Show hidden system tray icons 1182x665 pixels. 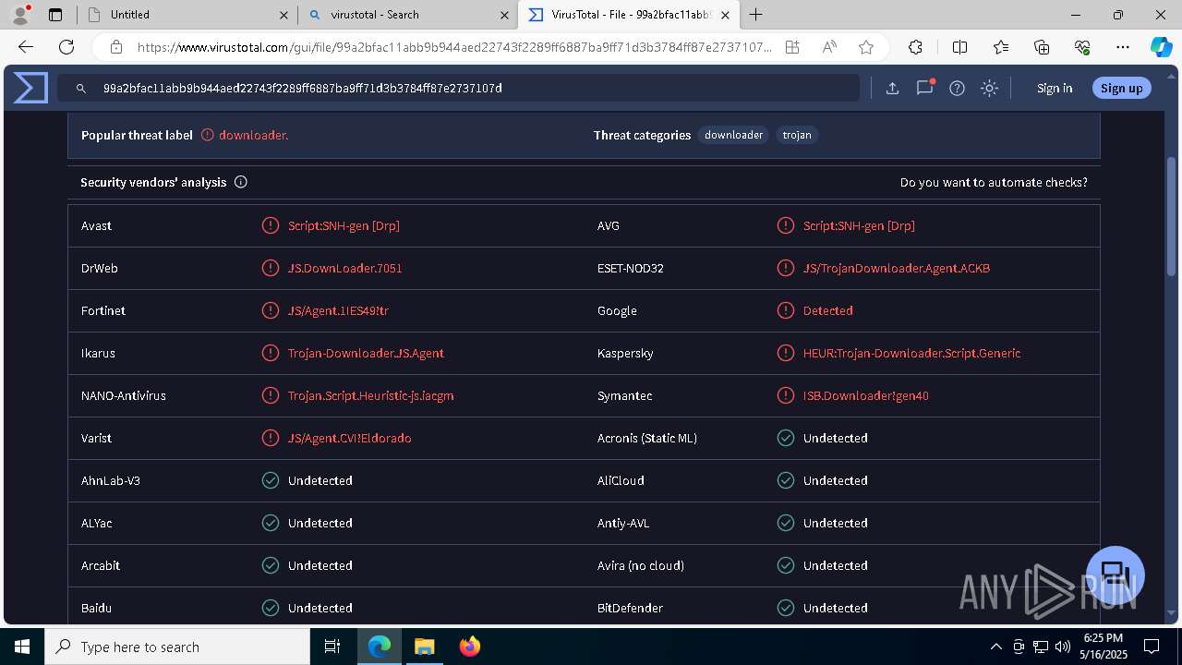[995, 647]
